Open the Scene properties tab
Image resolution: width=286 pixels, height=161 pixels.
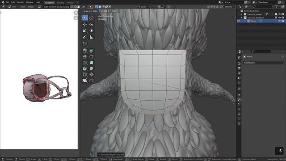(x=239, y=78)
